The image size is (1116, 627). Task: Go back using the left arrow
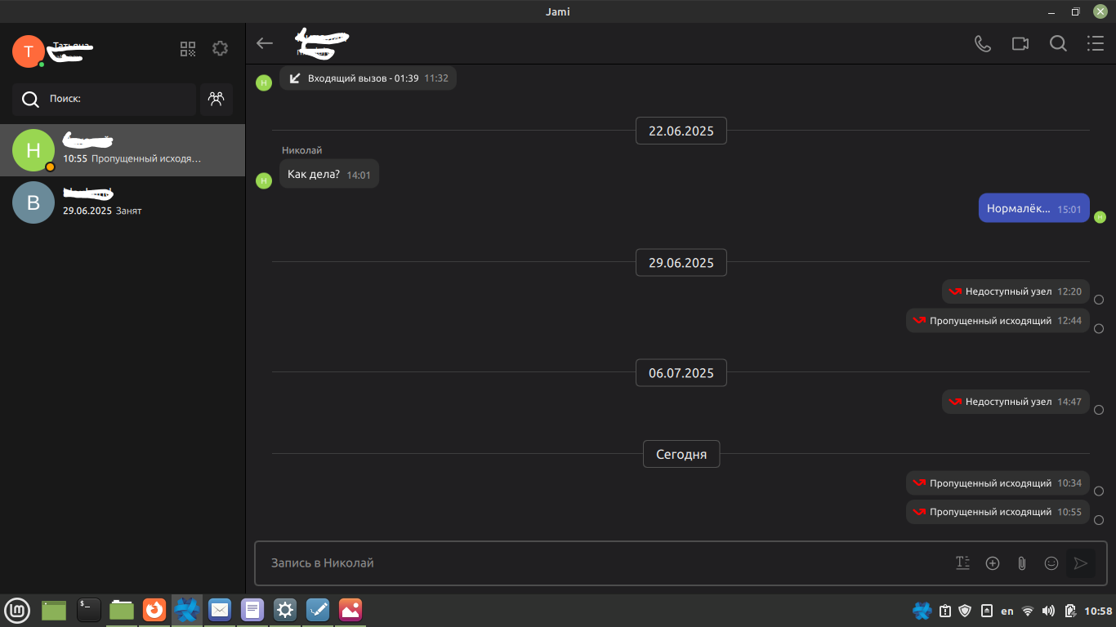coord(265,43)
